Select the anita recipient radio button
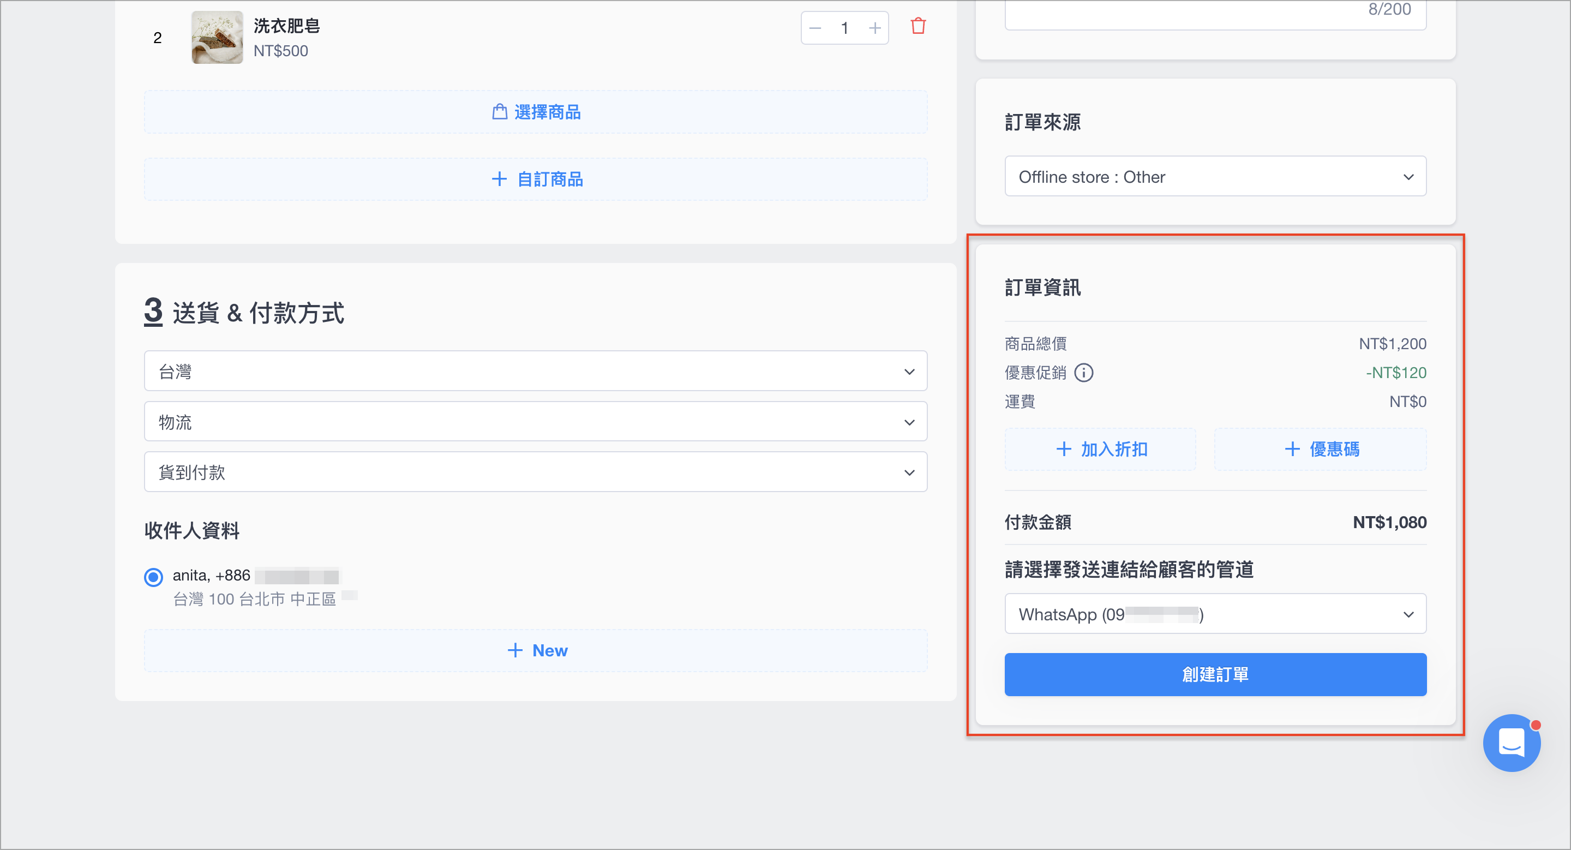Screen dimensions: 1571x850 tap(154, 576)
